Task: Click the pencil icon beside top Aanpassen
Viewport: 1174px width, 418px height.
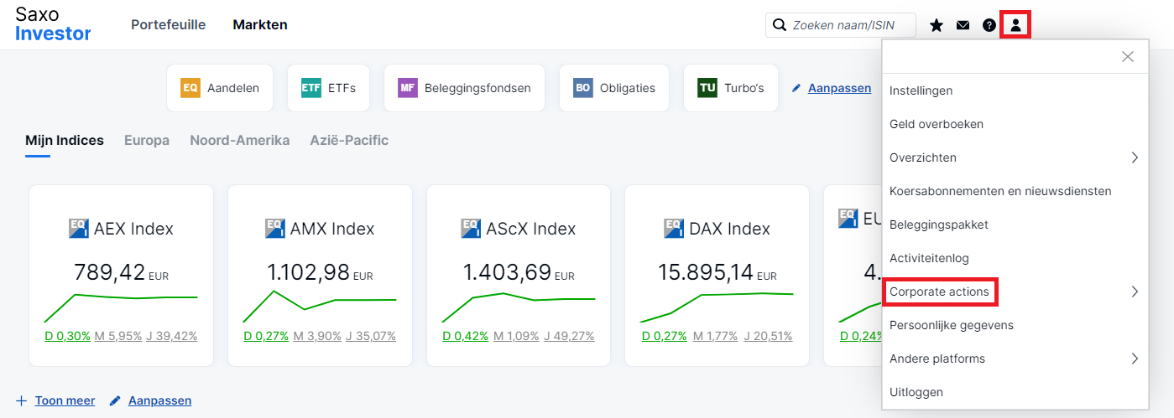Action: [797, 88]
